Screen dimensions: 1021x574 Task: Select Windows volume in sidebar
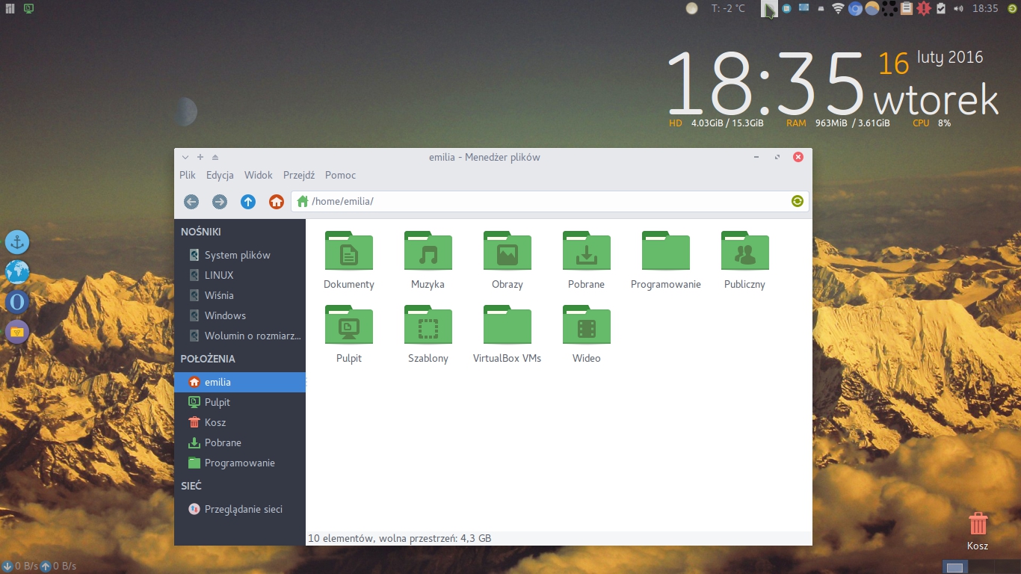point(225,315)
